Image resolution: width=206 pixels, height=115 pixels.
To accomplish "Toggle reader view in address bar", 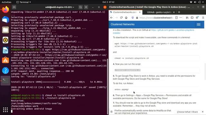I will click(x=176, y=18).
